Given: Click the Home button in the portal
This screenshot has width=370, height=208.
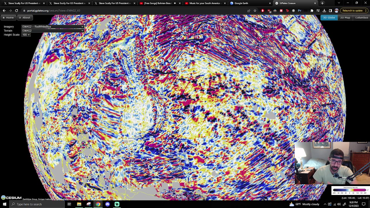Looking at the screenshot, I should pyautogui.click(x=8, y=18).
